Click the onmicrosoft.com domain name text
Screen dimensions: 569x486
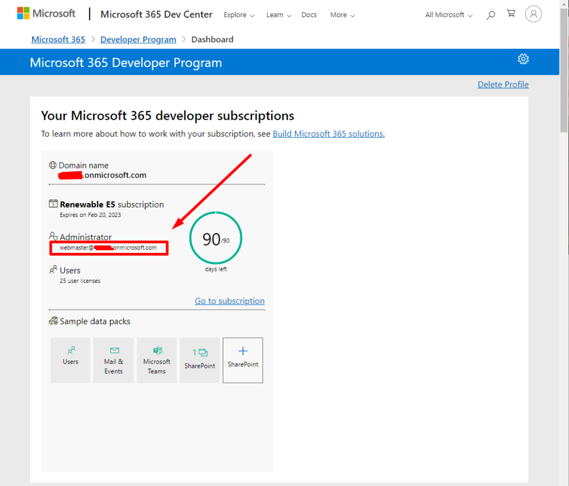[102, 175]
